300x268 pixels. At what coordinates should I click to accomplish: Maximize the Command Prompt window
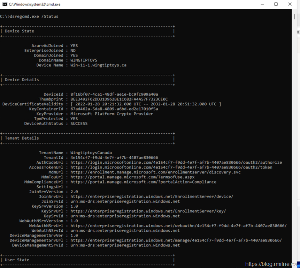pyautogui.click(x=276, y=4)
